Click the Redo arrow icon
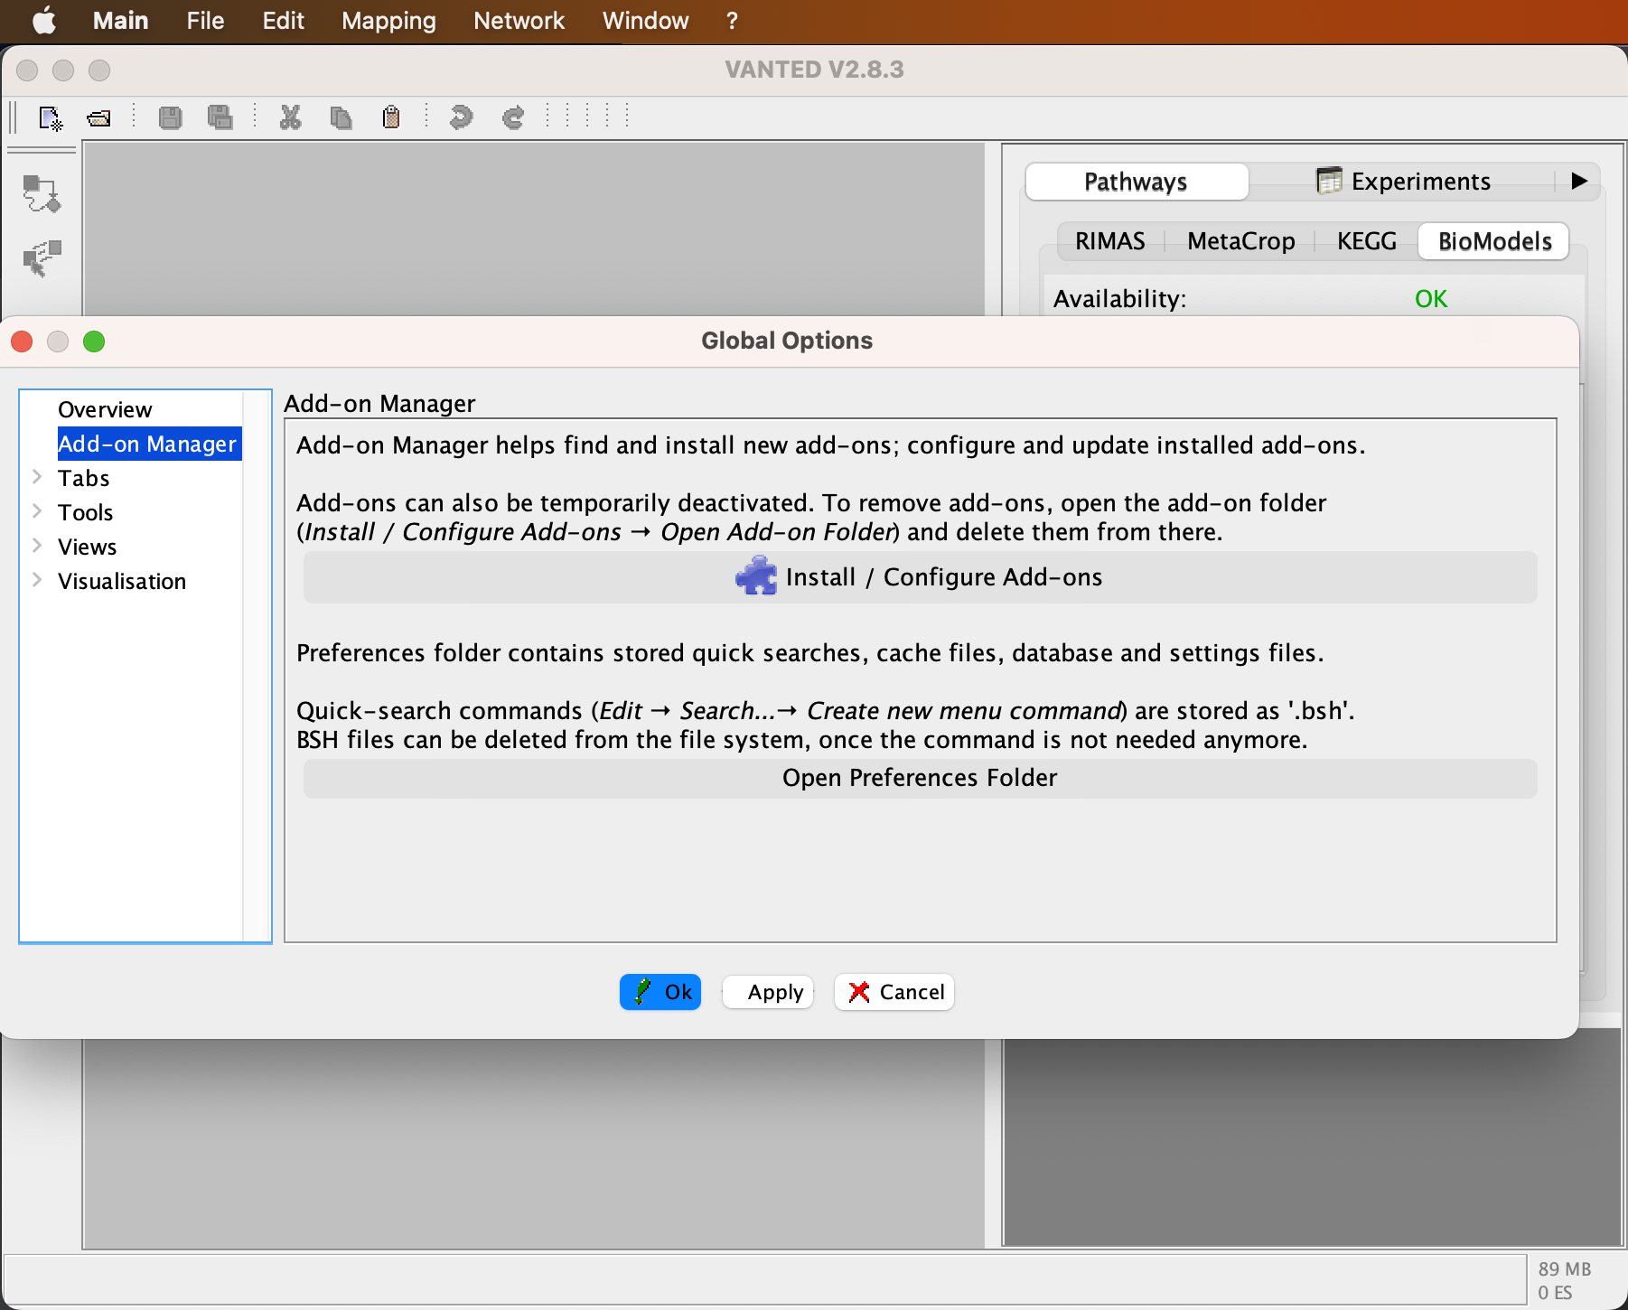Image resolution: width=1628 pixels, height=1310 pixels. click(x=513, y=118)
